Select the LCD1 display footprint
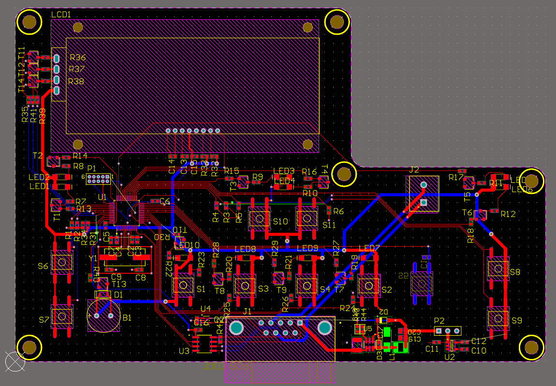556x386 pixels. point(192,85)
